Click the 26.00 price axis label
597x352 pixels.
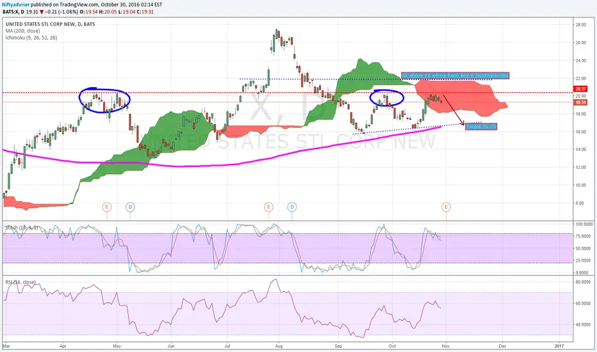coord(580,43)
